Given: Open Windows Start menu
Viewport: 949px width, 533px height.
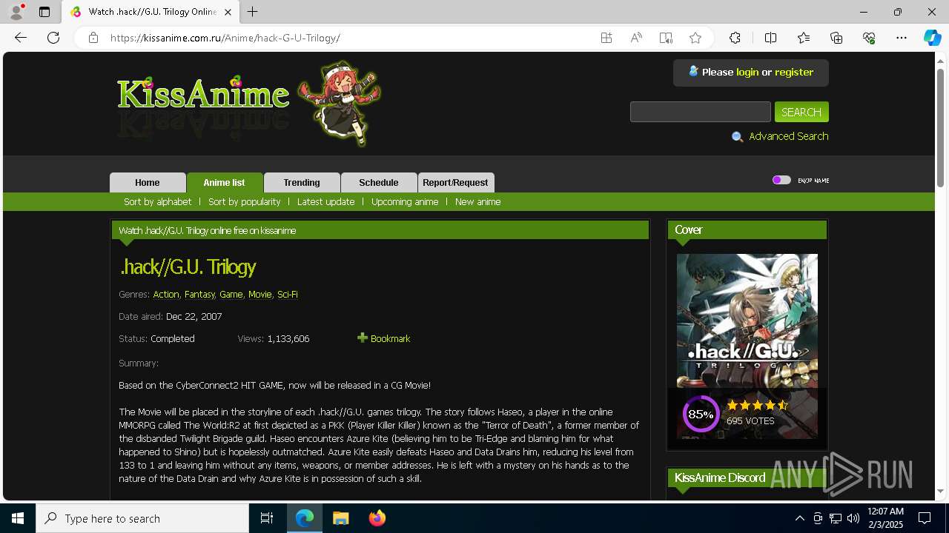Looking at the screenshot, I should point(18,518).
